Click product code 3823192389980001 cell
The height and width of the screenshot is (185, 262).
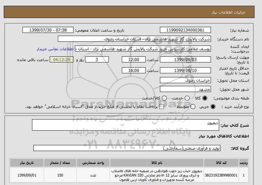(x=221, y=175)
